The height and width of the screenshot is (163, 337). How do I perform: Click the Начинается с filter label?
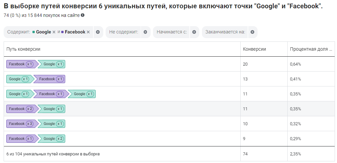point(172,32)
